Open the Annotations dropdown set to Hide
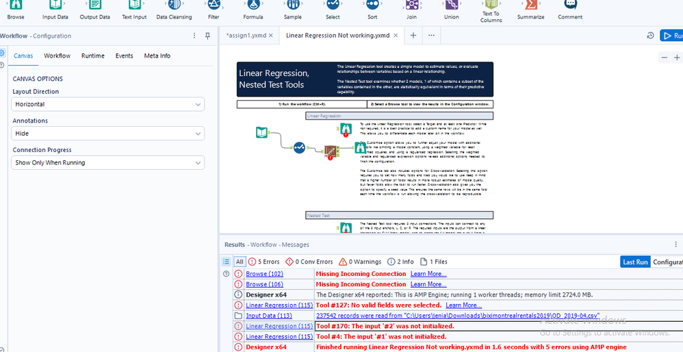 click(x=107, y=134)
